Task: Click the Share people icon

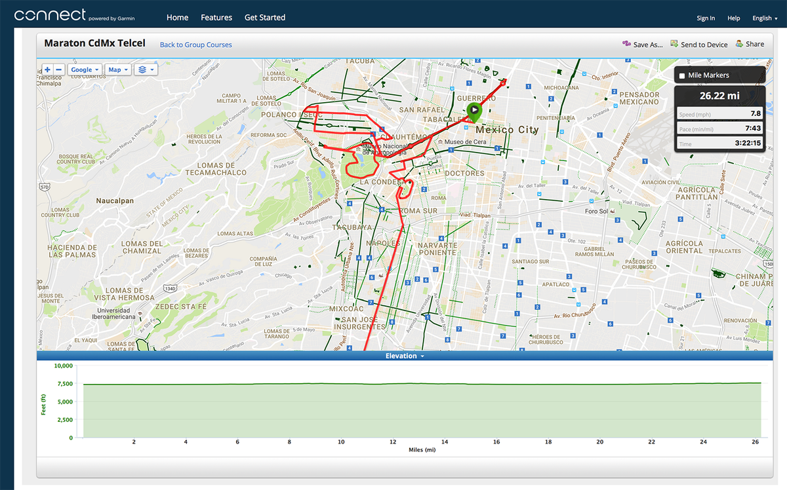Action: coord(739,44)
